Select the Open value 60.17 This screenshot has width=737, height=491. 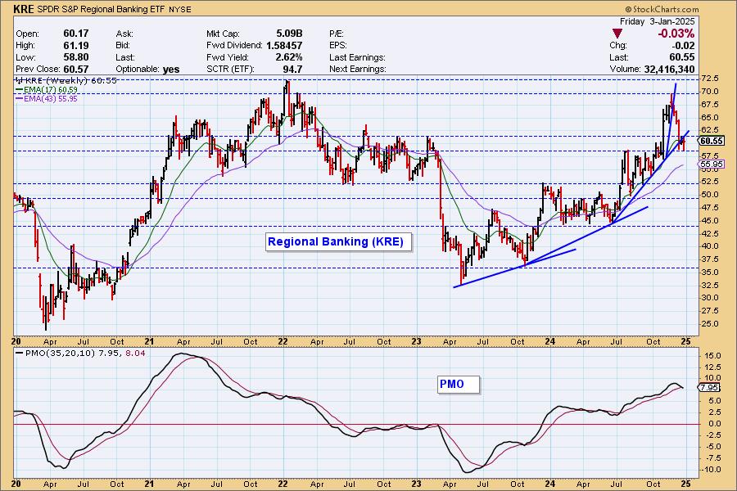pyautogui.click(x=76, y=34)
